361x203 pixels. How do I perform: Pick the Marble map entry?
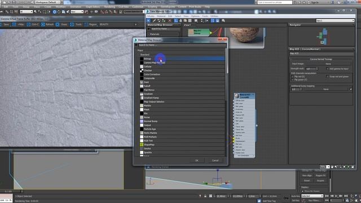click(182, 105)
